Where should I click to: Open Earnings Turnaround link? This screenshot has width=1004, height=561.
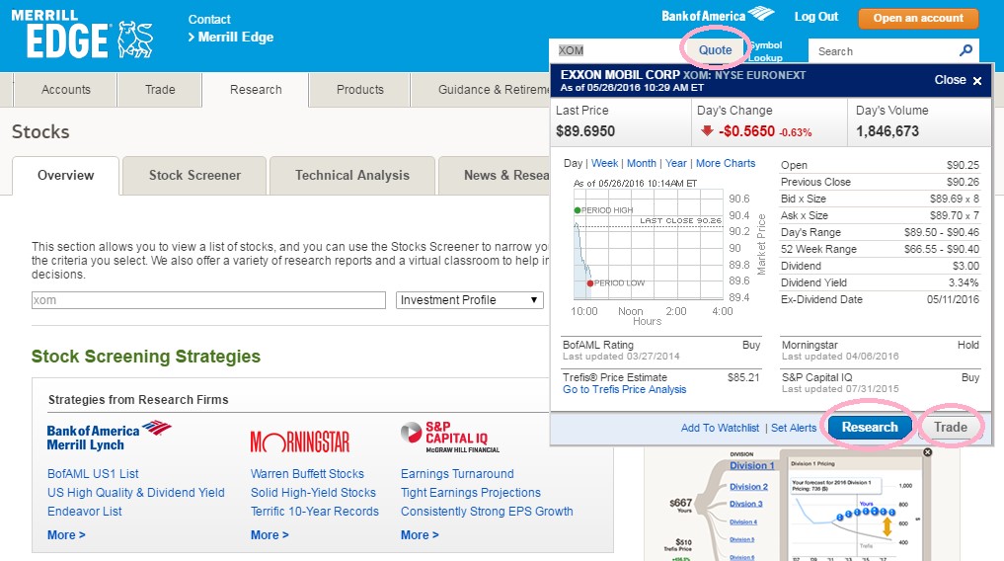pos(457,474)
